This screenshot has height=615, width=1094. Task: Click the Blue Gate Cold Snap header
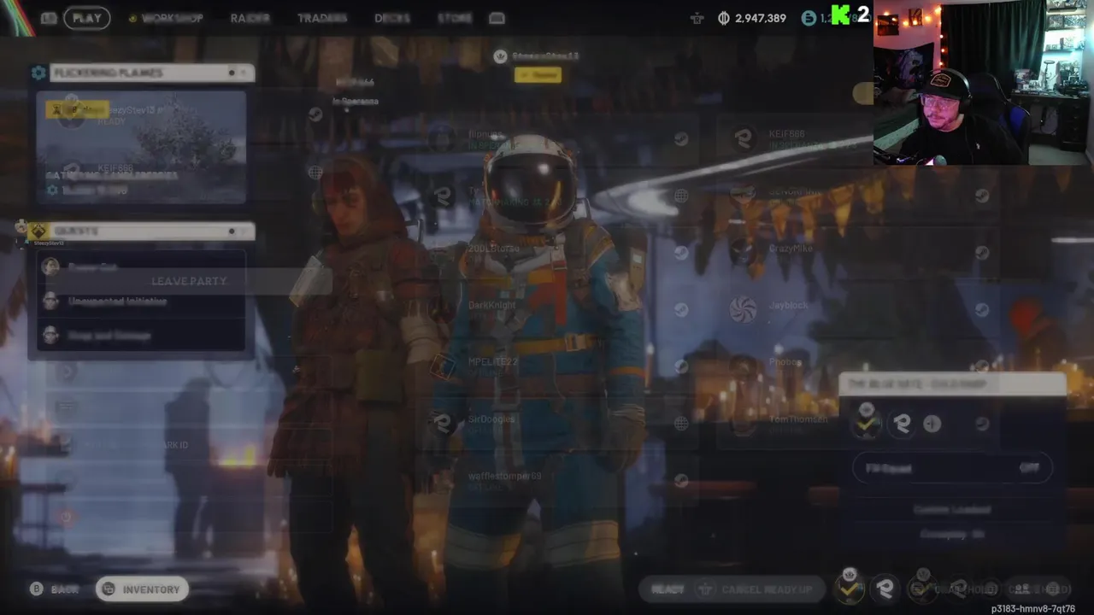pyautogui.click(x=952, y=384)
